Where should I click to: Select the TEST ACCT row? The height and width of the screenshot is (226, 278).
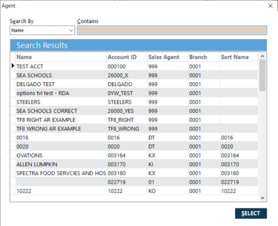[137, 66]
